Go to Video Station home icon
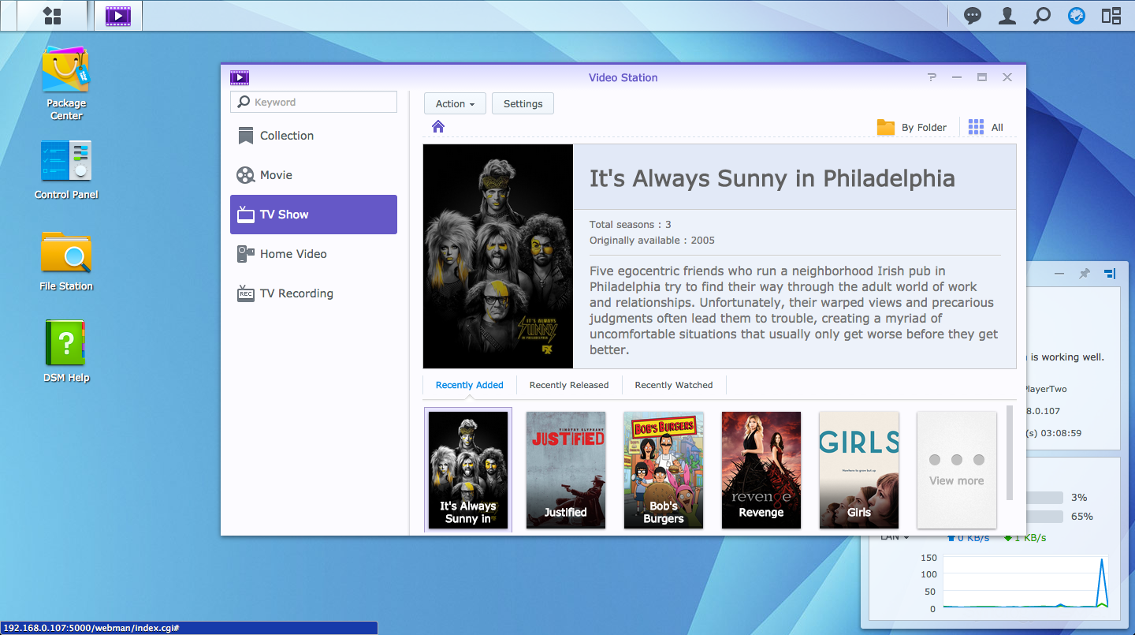Viewport: 1135px width, 635px height. click(438, 127)
